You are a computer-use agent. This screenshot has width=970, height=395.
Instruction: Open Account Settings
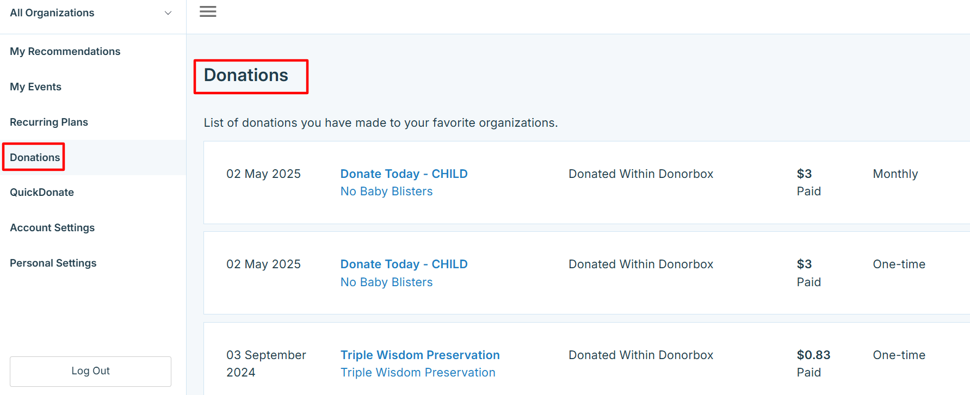[x=52, y=227]
